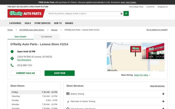Click the Friday hours row
Viewport: 175px width, 109px height.
(x=34, y=92)
